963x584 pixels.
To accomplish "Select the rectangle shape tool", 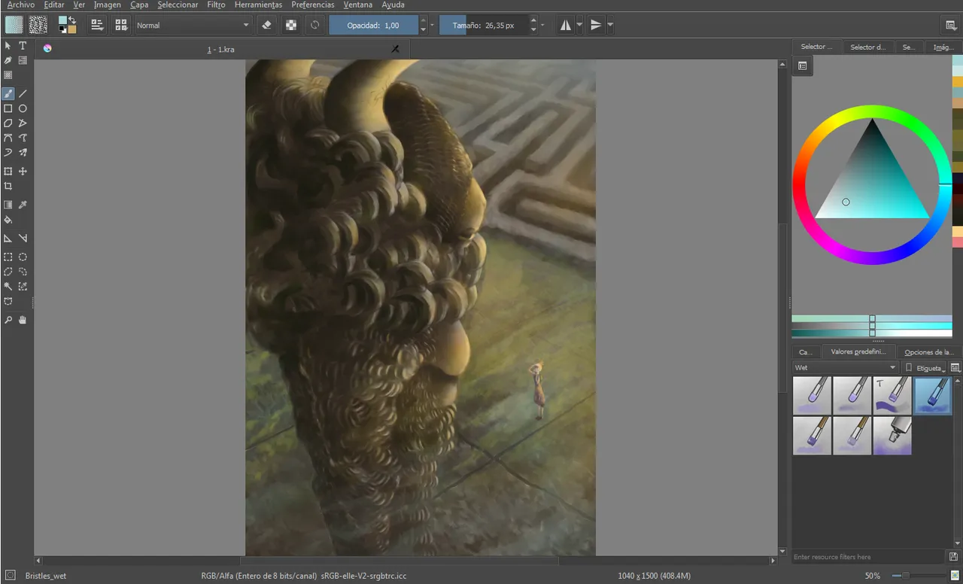I will coord(8,108).
